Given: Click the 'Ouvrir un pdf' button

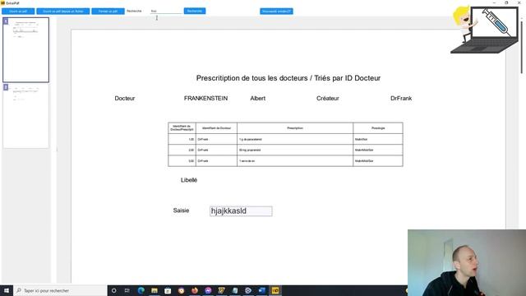Looking at the screenshot, I should coord(18,12).
